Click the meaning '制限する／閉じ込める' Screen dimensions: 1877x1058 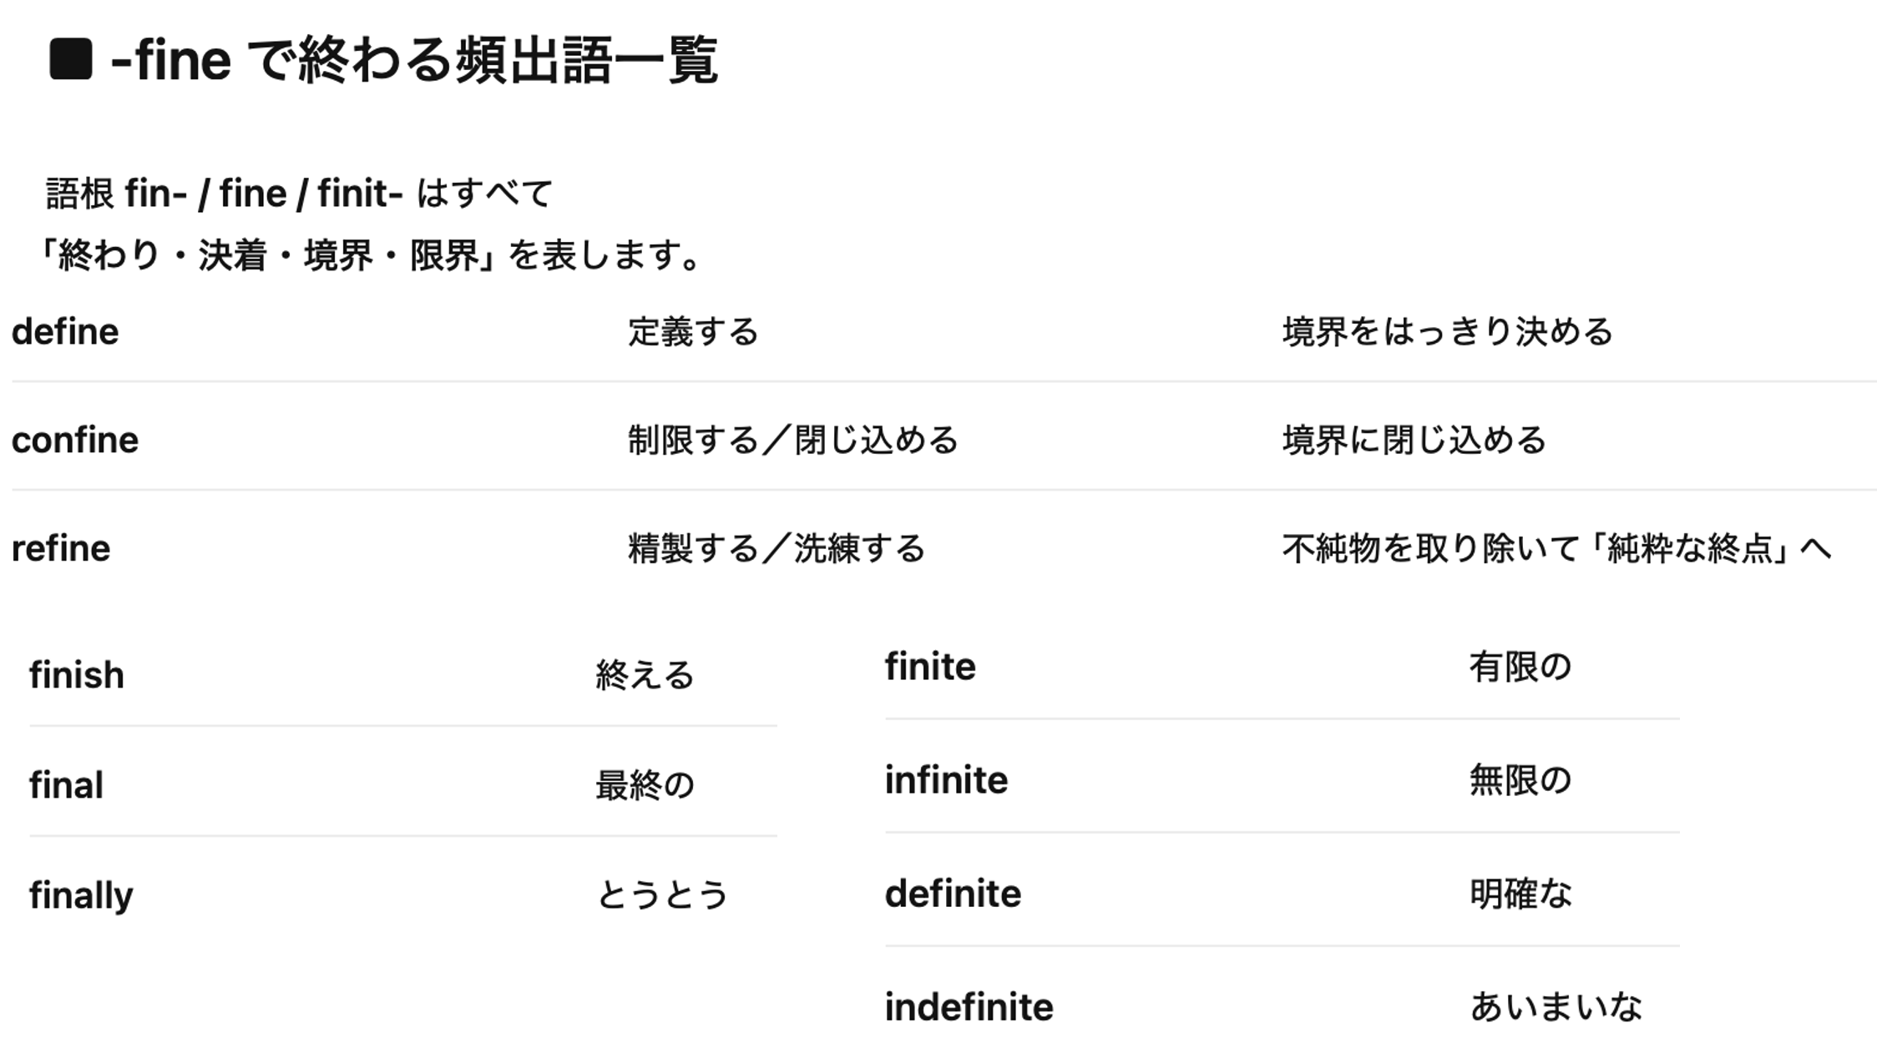tap(793, 441)
